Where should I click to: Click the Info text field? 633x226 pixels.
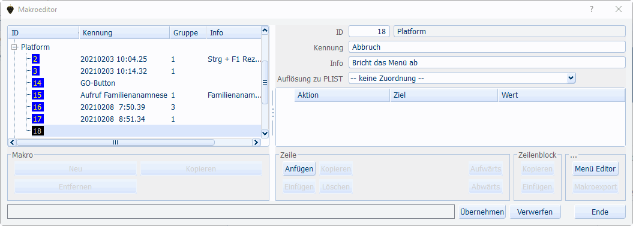point(487,62)
